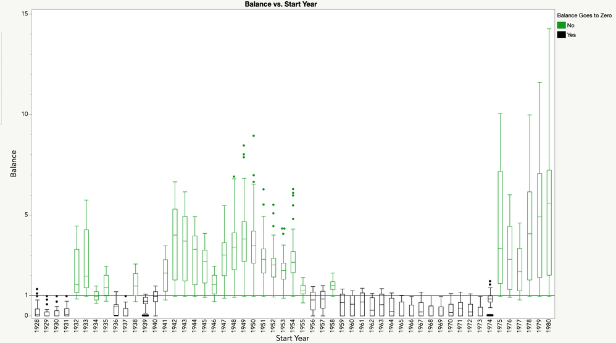Click the black Yes legend swatch
The height and width of the screenshot is (343, 616).
coord(562,35)
